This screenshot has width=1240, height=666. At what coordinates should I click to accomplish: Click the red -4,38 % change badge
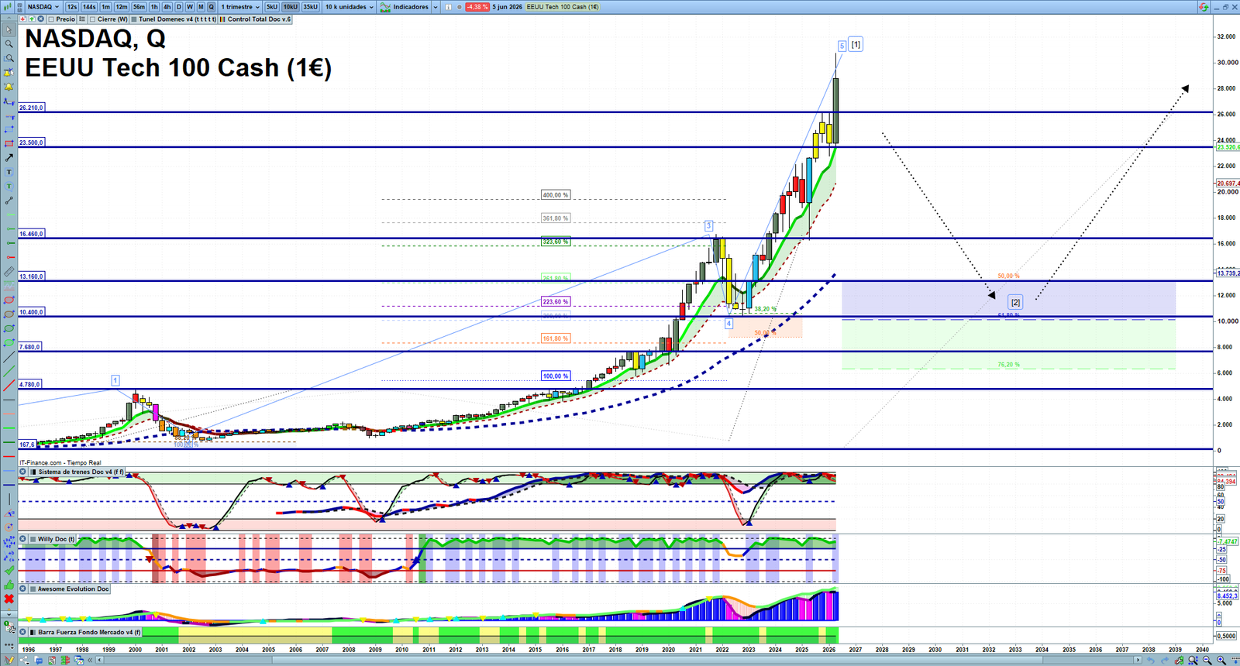coord(477,7)
